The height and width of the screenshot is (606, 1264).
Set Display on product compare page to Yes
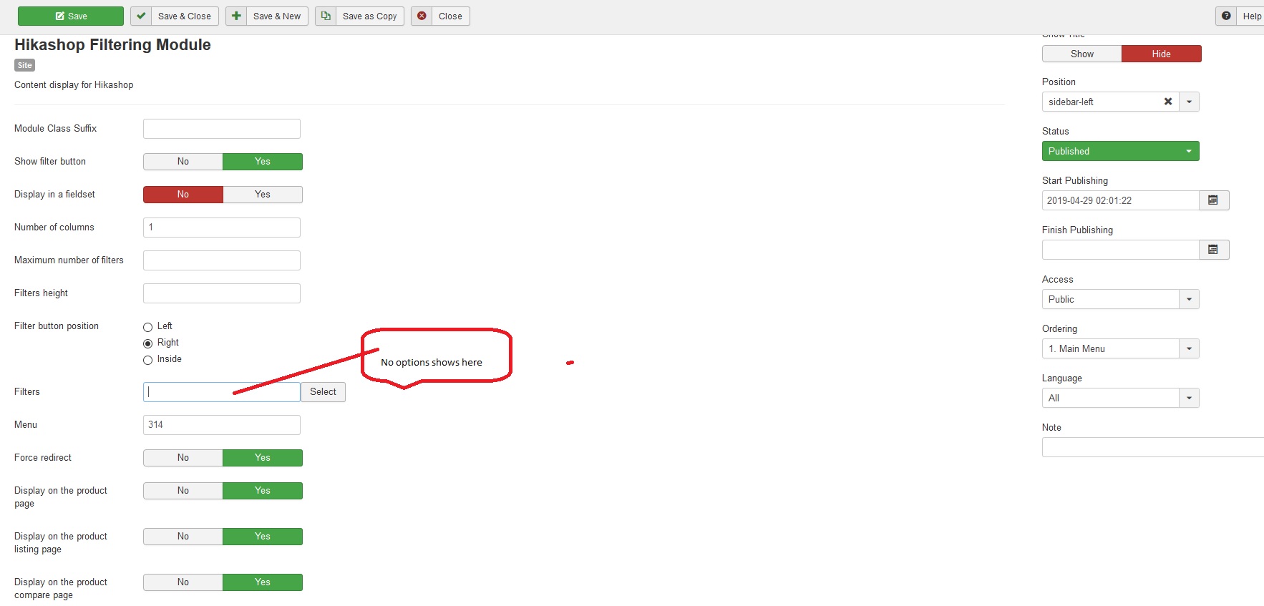click(x=263, y=582)
